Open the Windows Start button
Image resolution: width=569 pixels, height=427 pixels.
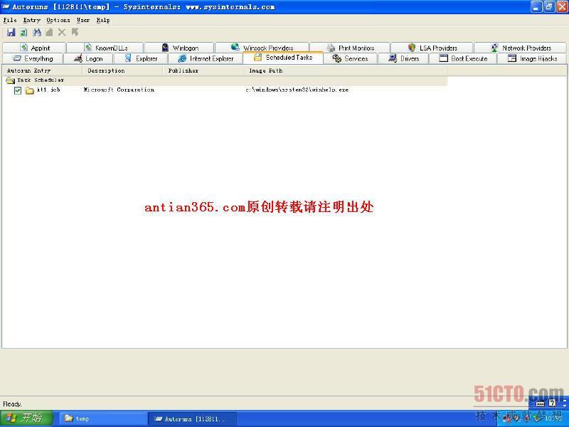pyautogui.click(x=26, y=418)
